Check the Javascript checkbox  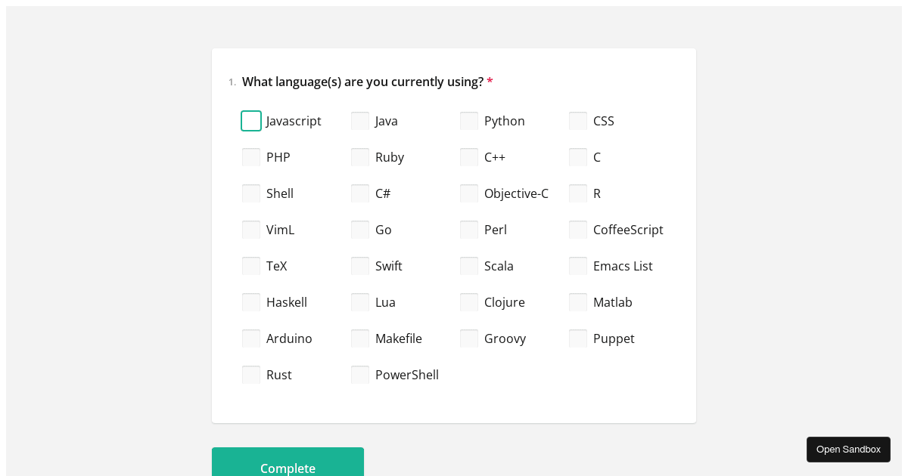point(251,121)
